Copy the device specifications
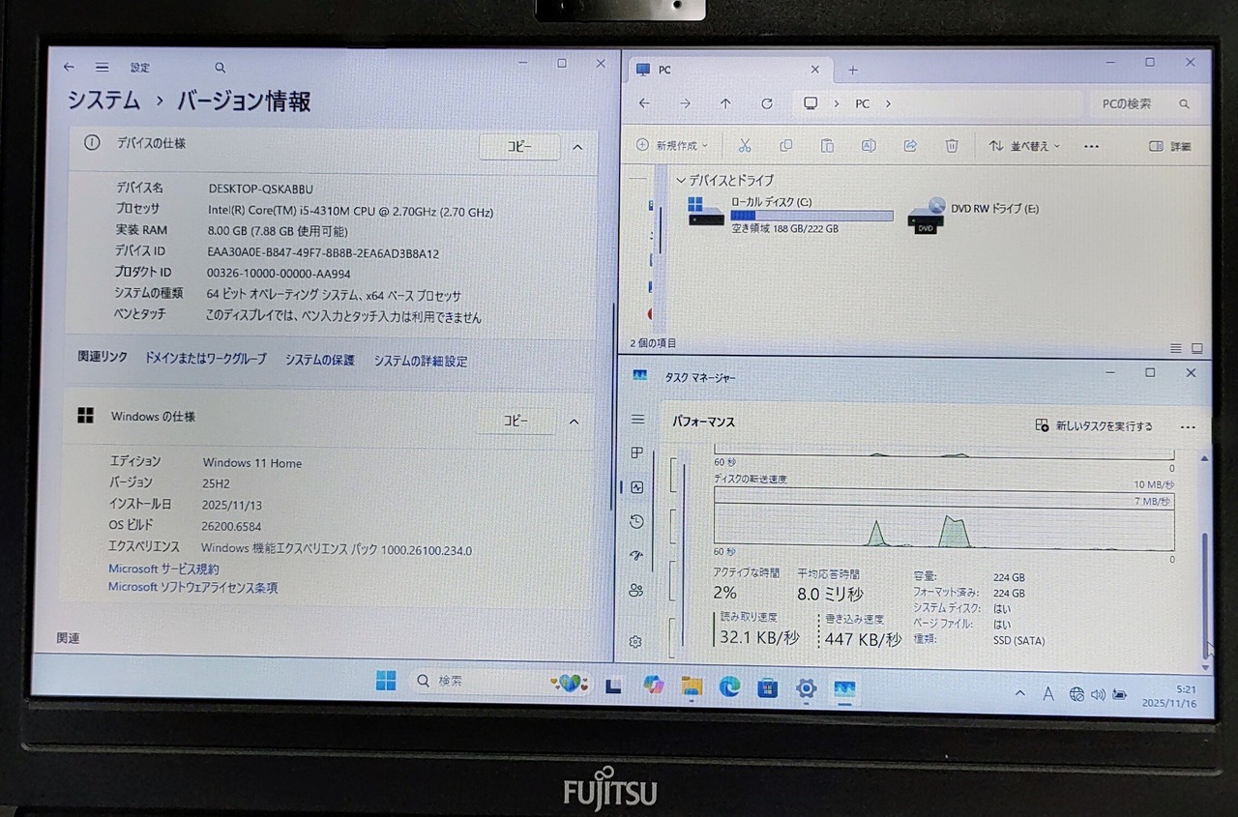This screenshot has height=817, width=1238. coord(519,146)
